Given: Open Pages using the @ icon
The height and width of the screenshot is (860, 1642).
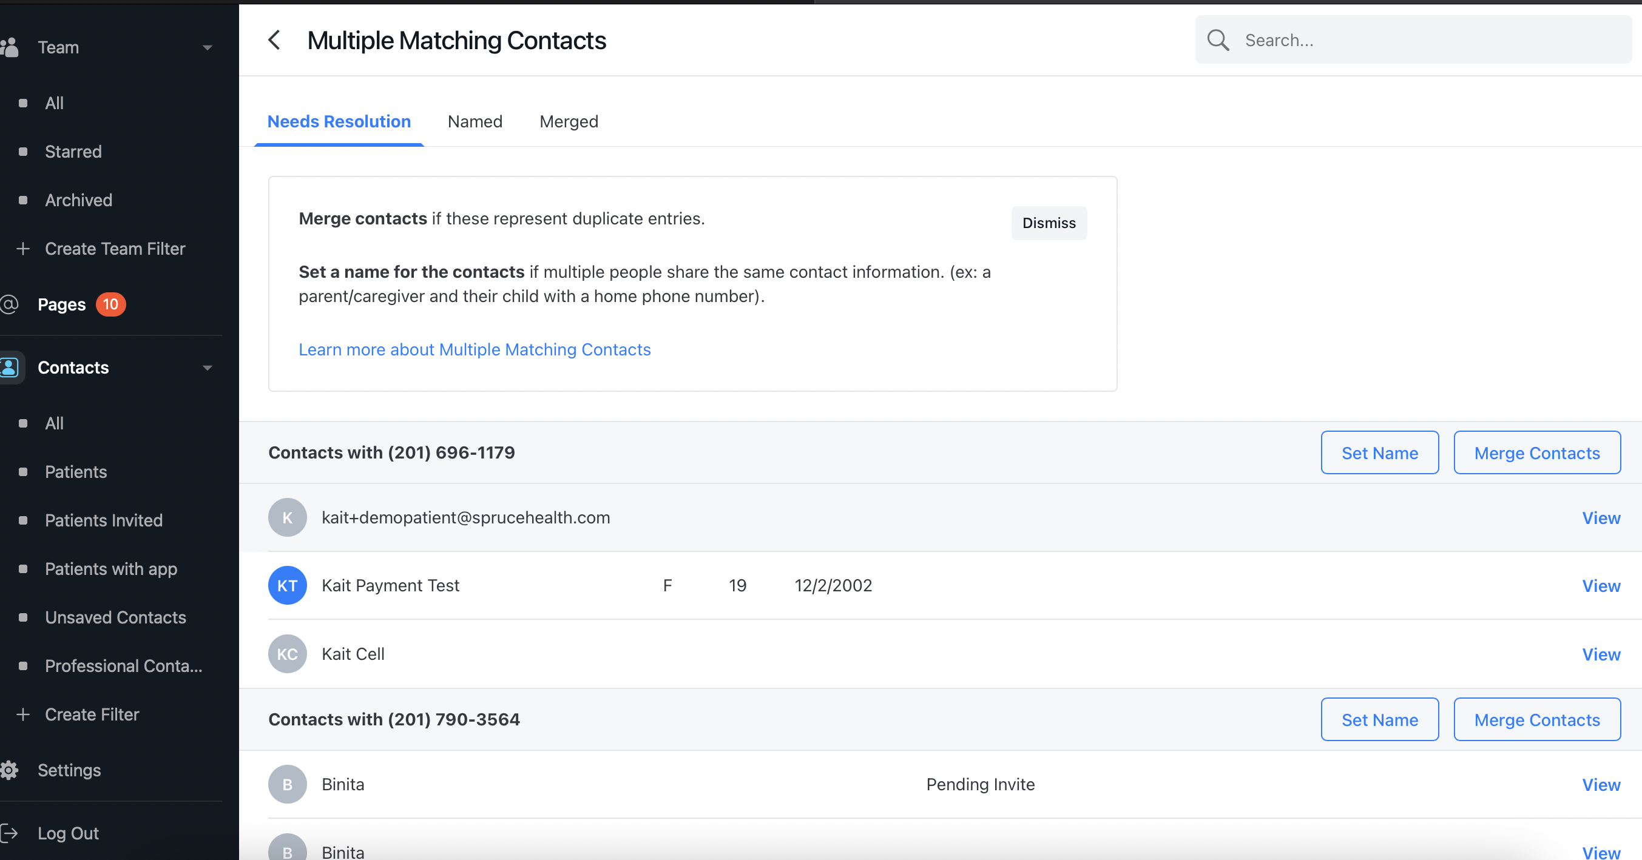Looking at the screenshot, I should coord(9,304).
